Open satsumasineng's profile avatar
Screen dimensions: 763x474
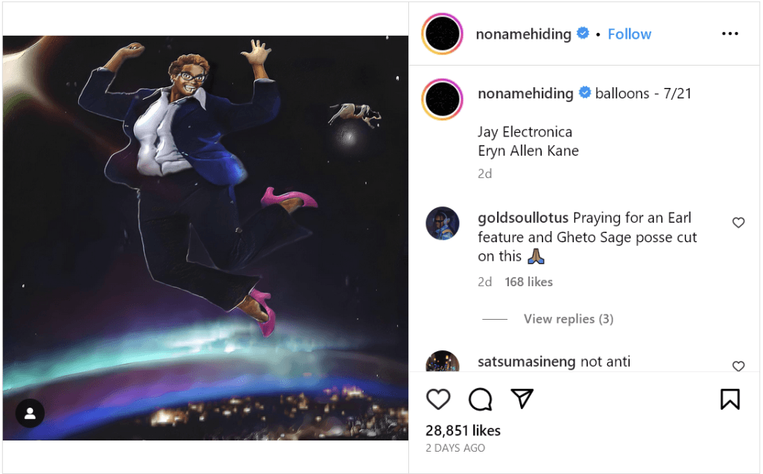coord(442,363)
